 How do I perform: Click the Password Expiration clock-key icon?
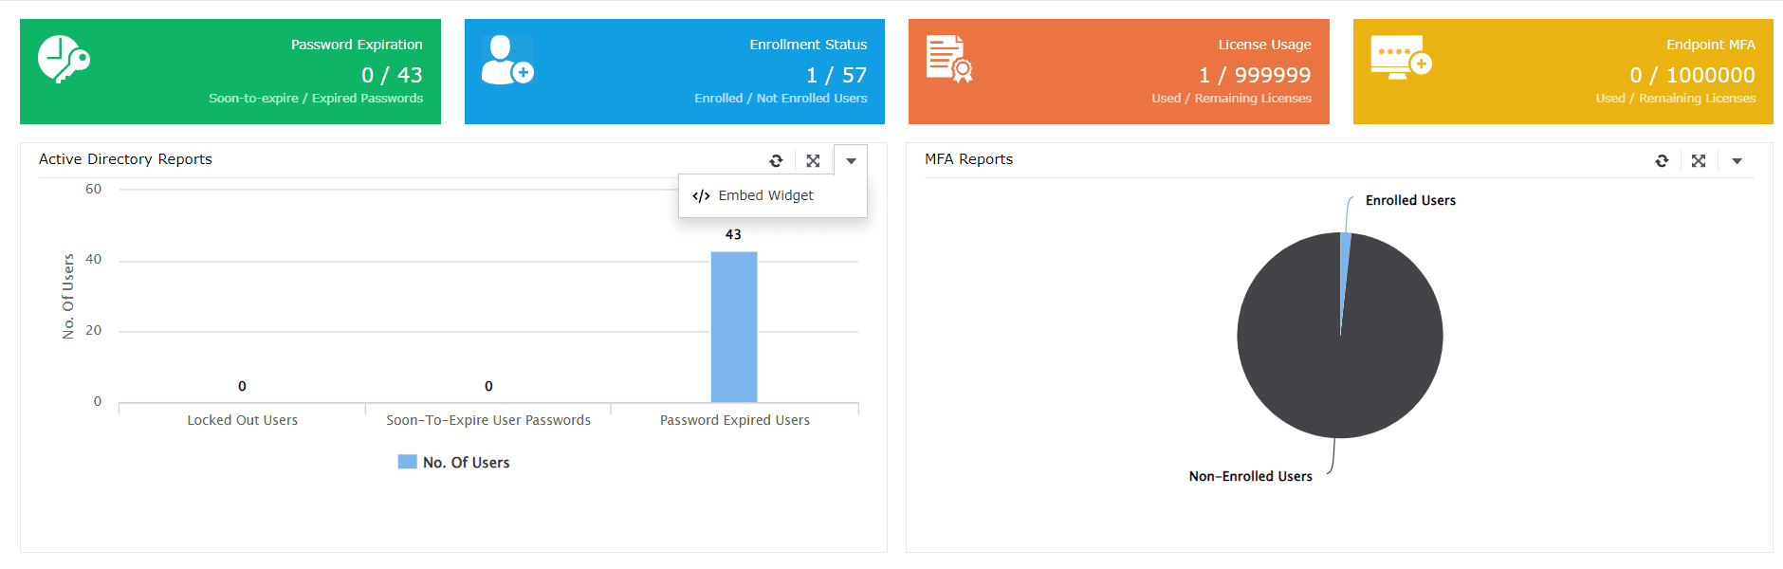(x=64, y=59)
